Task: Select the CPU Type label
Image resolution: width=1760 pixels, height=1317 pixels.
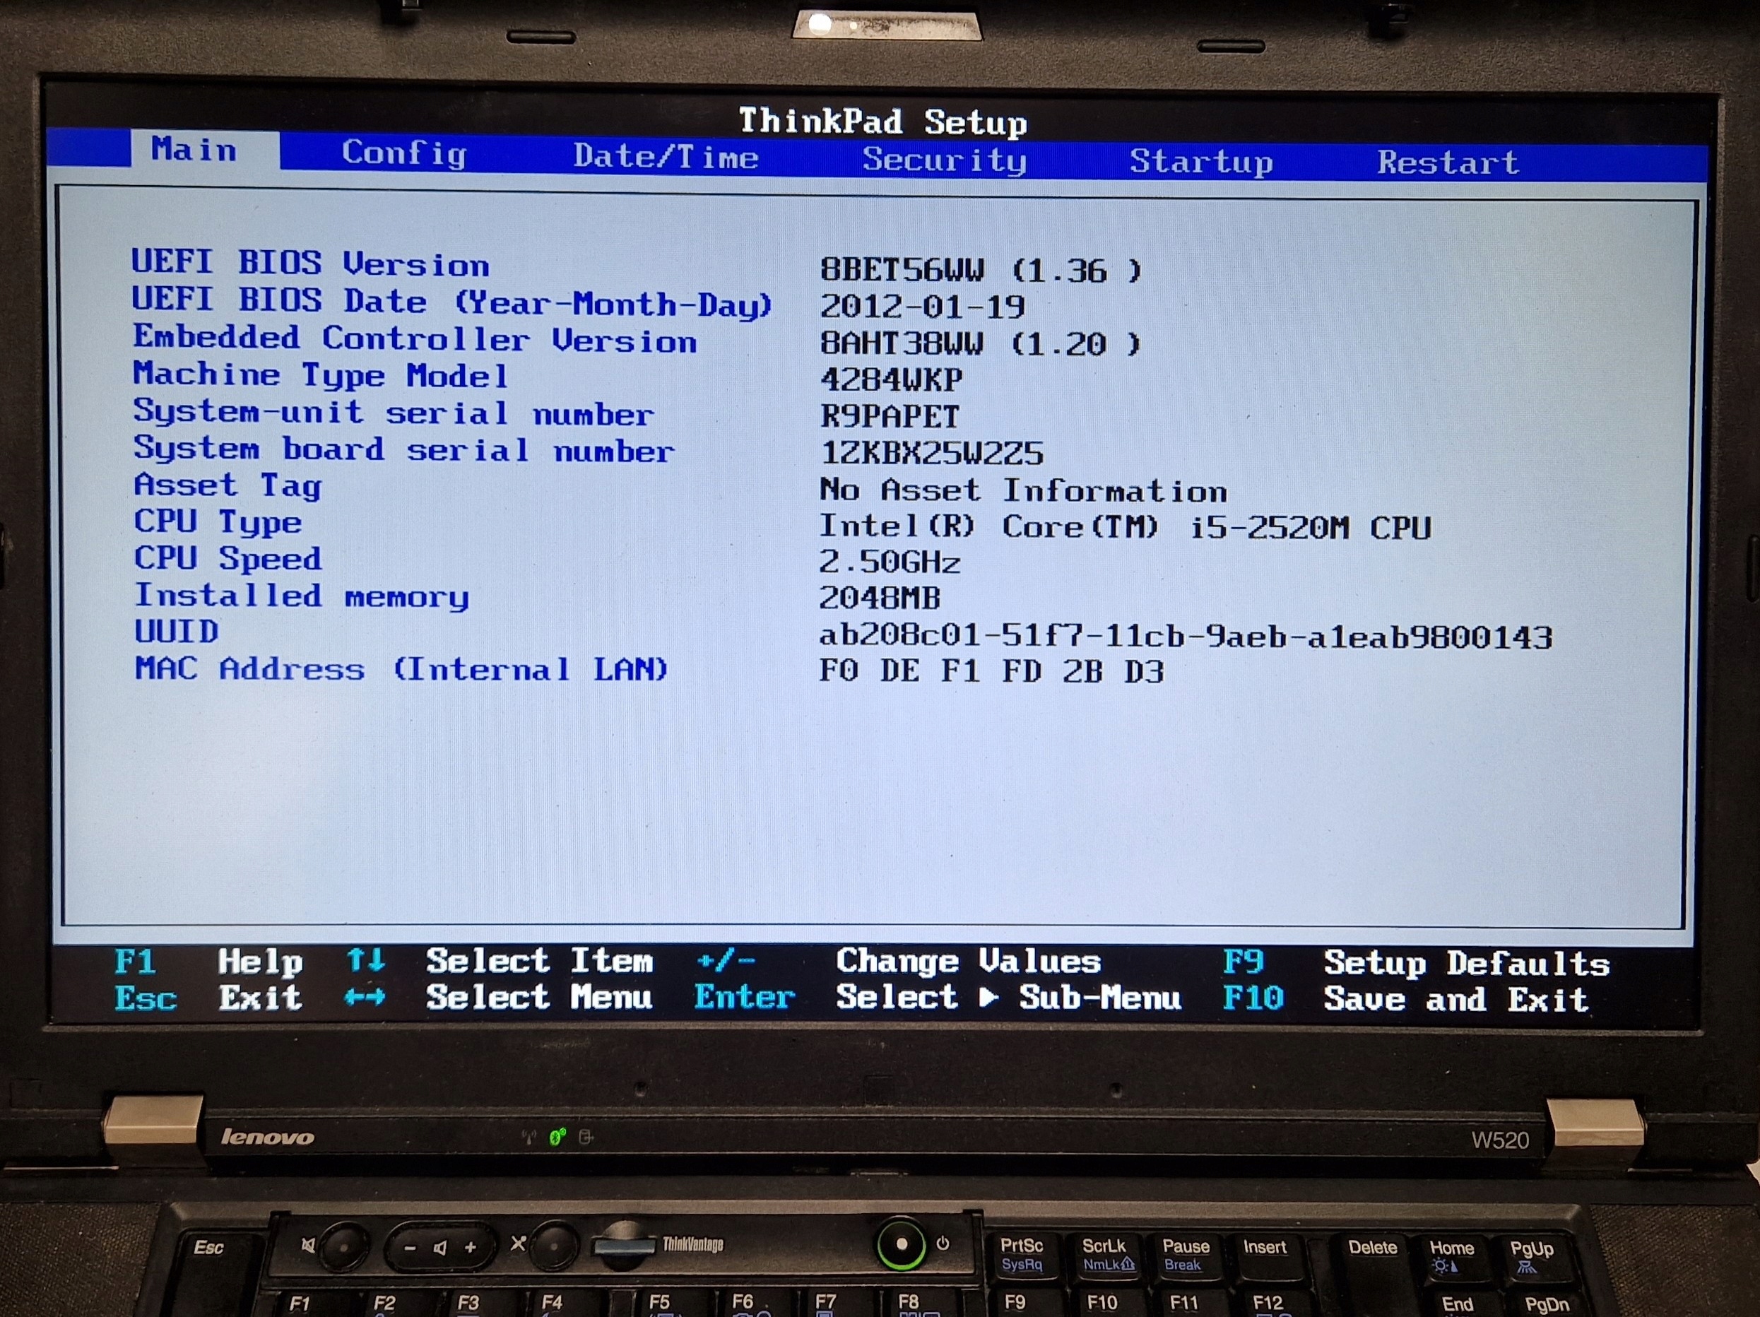Action: click(x=218, y=522)
